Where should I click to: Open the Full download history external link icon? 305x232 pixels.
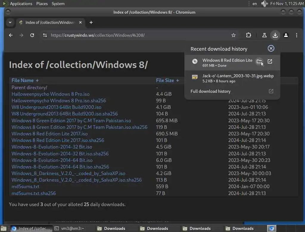(x=271, y=91)
